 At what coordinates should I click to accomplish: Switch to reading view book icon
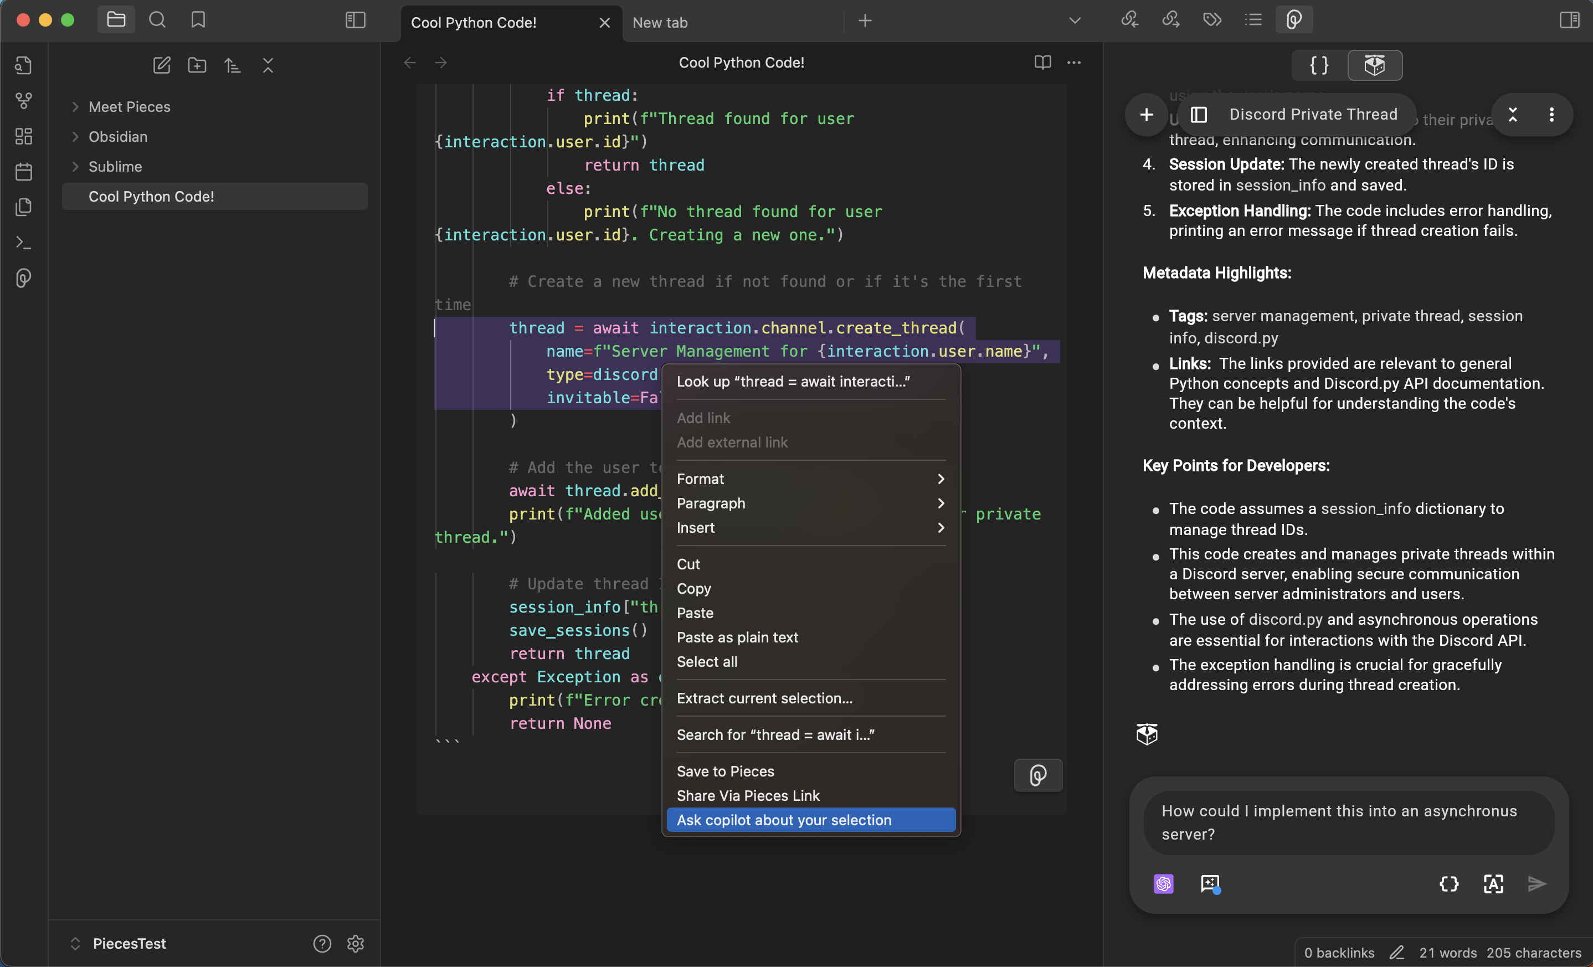pos(1042,63)
